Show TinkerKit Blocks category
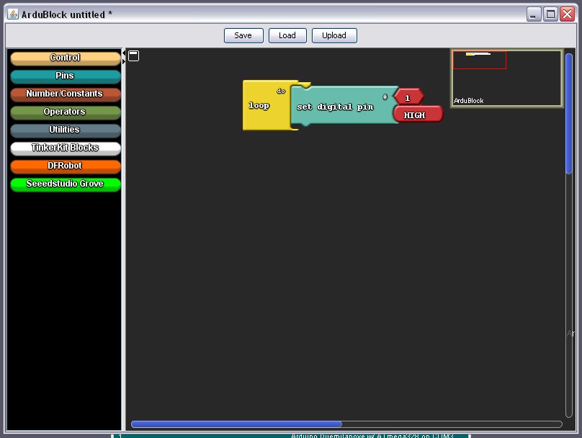The image size is (582, 438). pyautogui.click(x=65, y=148)
